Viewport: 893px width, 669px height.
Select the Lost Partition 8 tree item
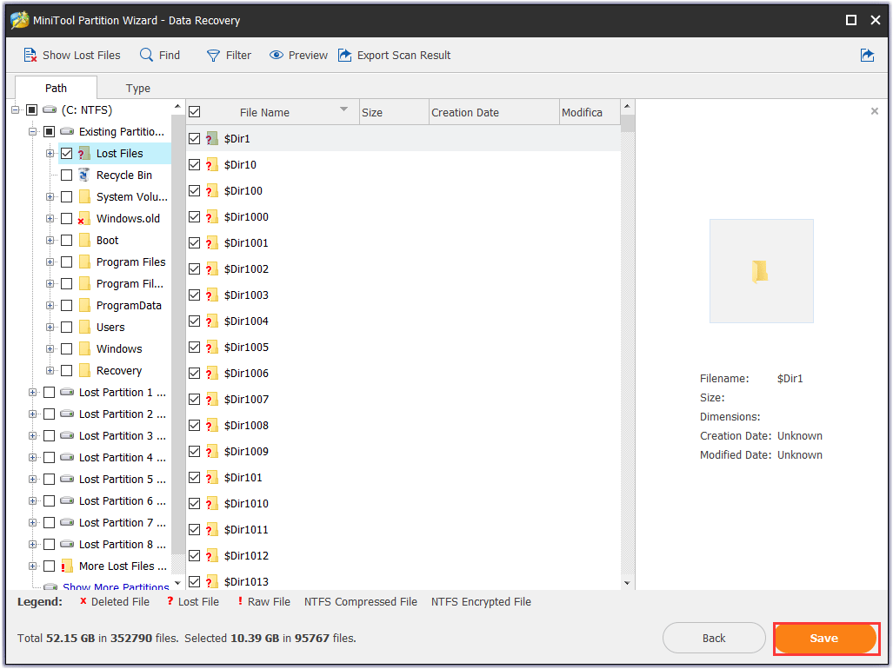point(123,544)
